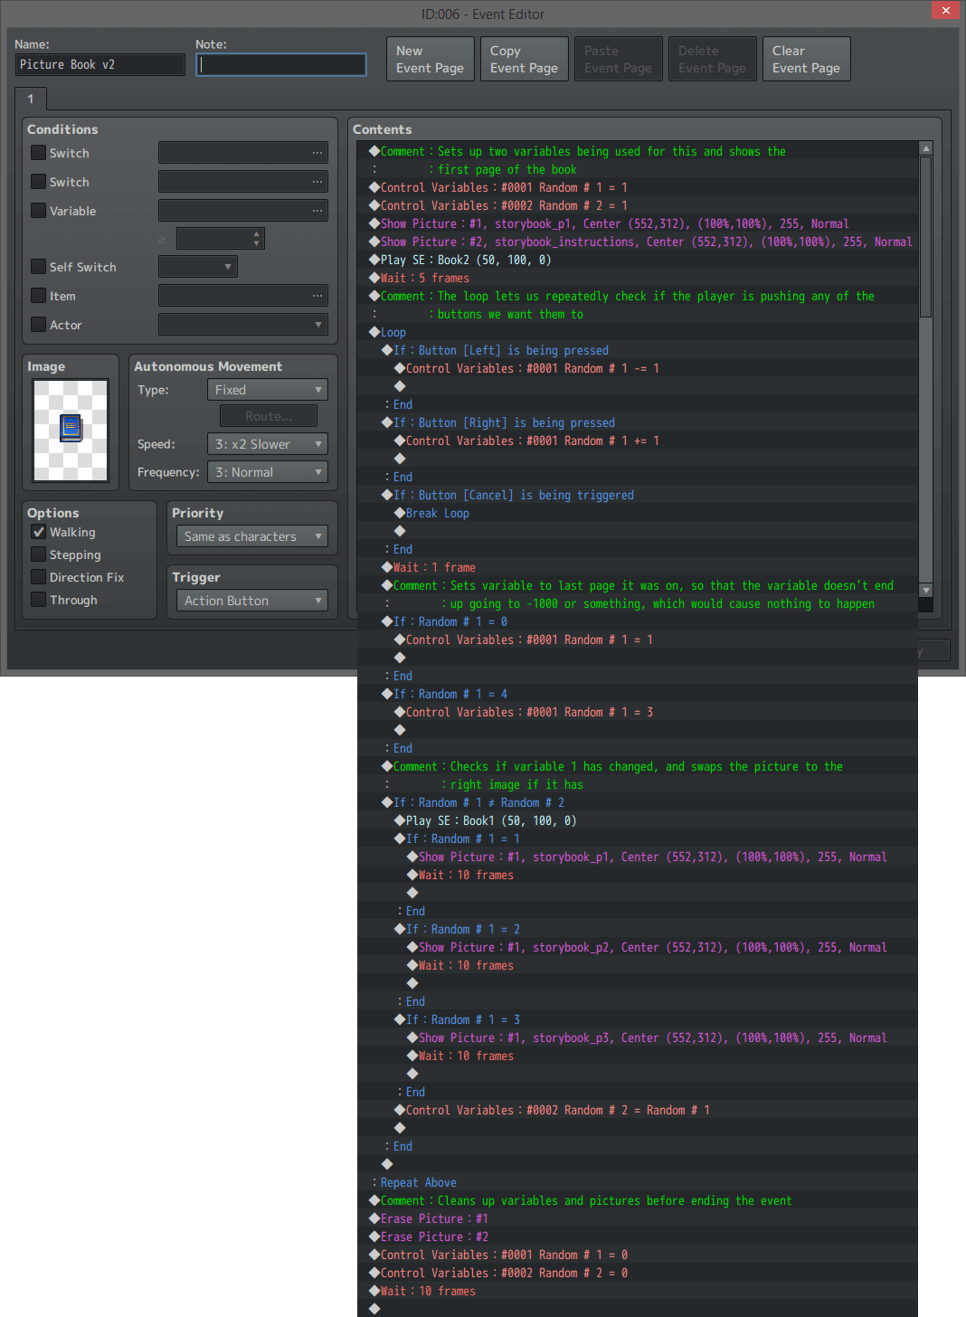Select Control Variables #0002 Random # 2 = 0
Screen dimensions: 966x1317
coord(638,1273)
